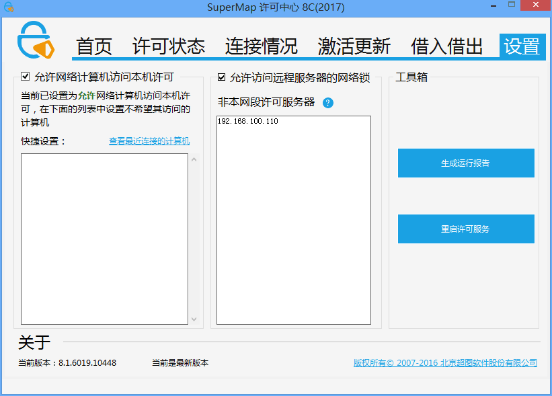
Task: Open the 版权所有 北京超图软件 copyright link
Action: [445, 362]
